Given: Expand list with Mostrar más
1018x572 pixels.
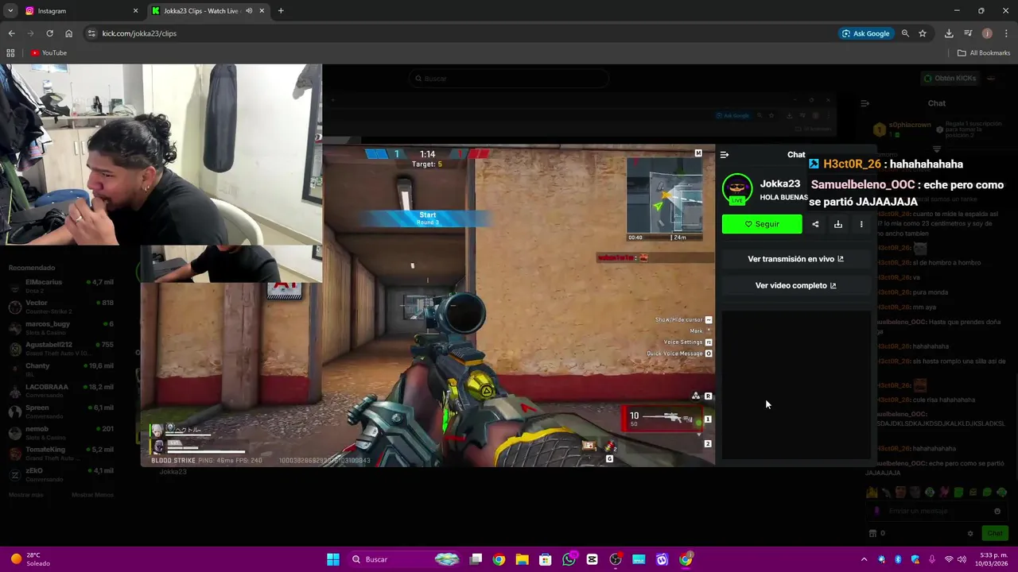Looking at the screenshot, I should (26, 495).
